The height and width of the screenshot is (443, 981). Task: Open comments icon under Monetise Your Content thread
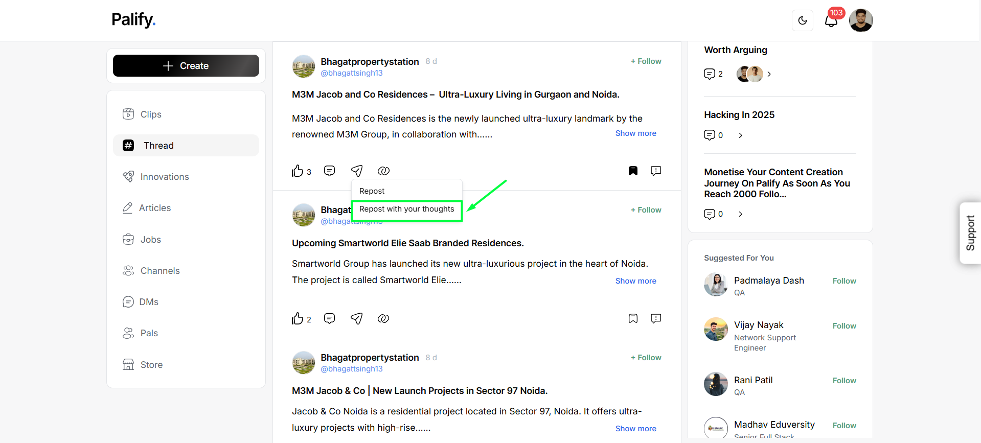pos(710,214)
